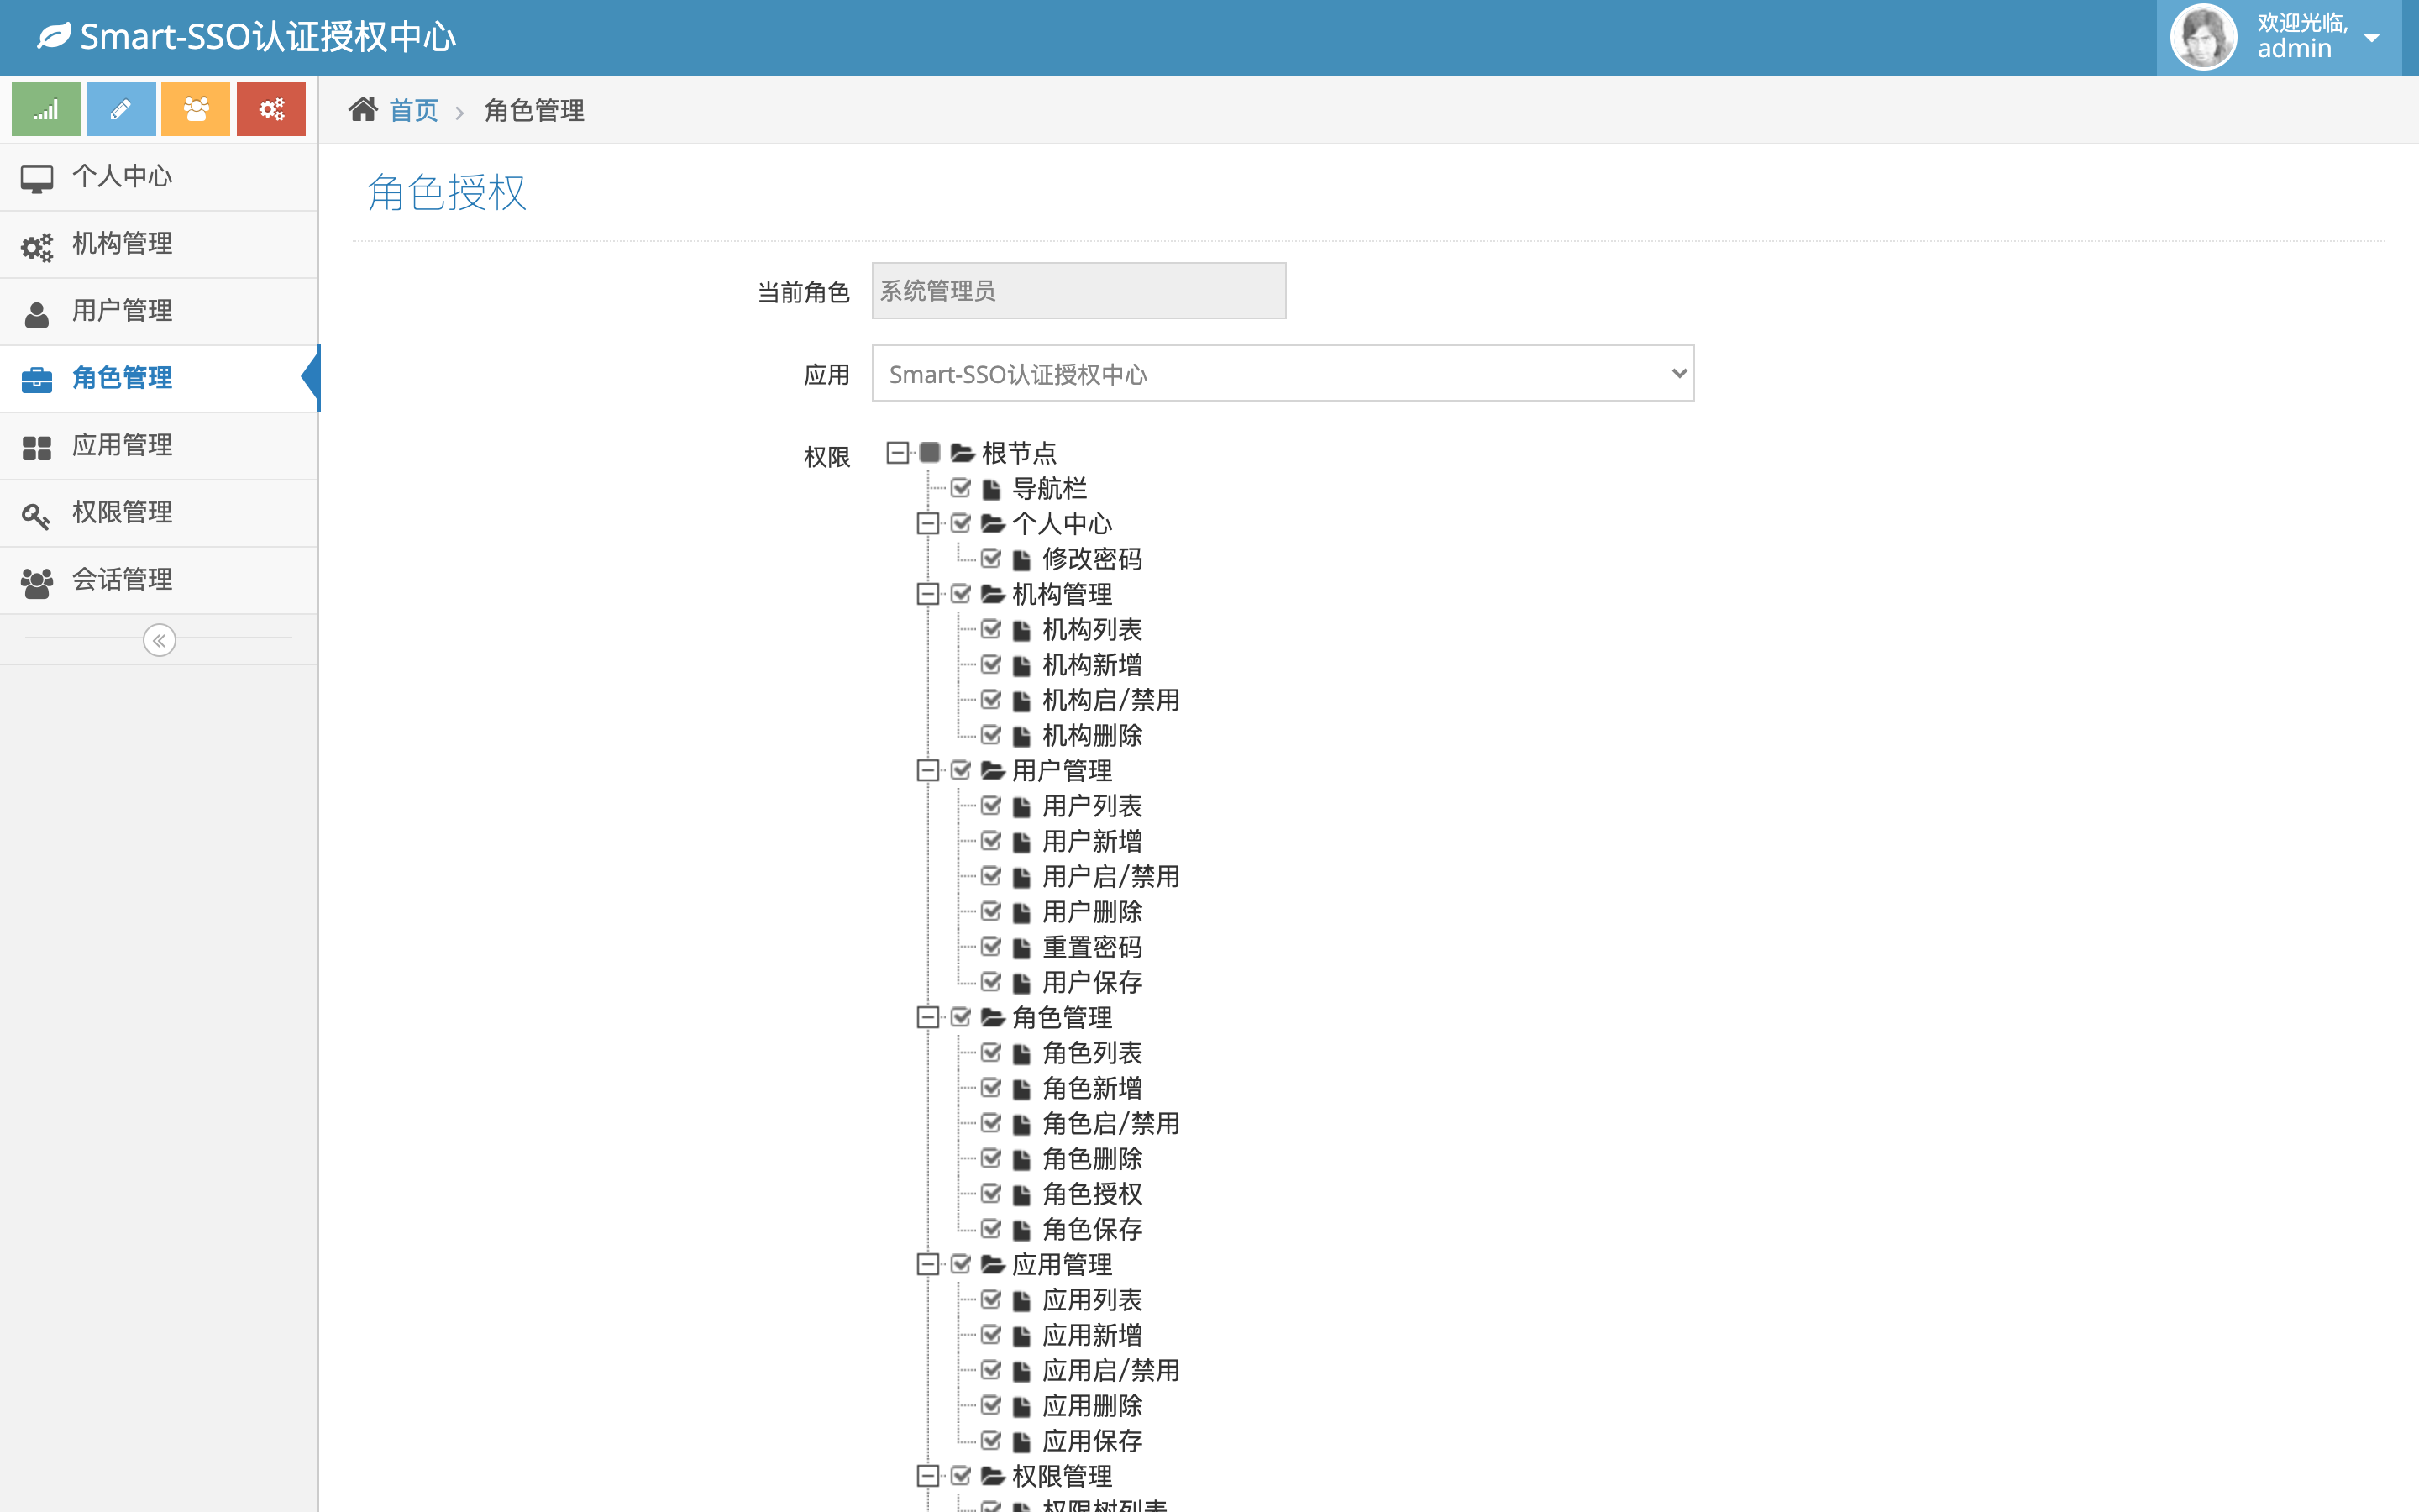Click the home icon in breadcrumb
The image size is (2419, 1512).
click(363, 109)
